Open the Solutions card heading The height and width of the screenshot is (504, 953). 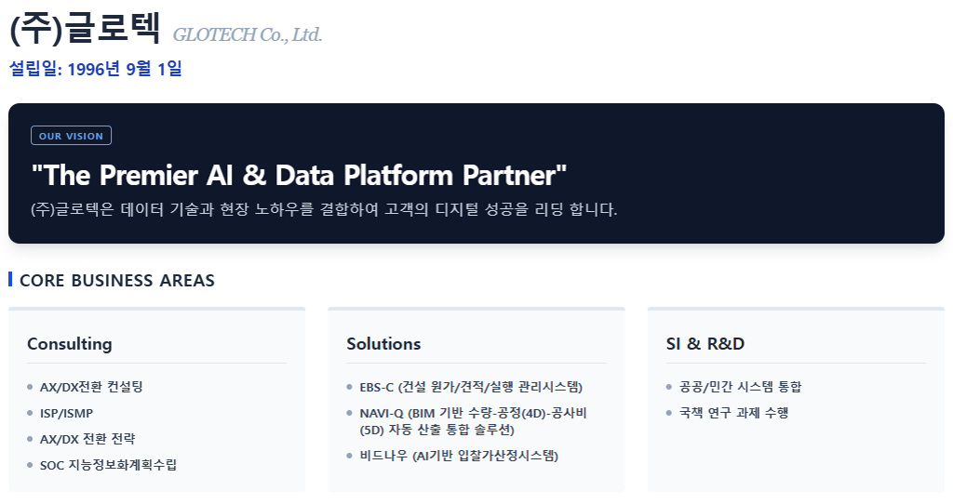click(383, 344)
